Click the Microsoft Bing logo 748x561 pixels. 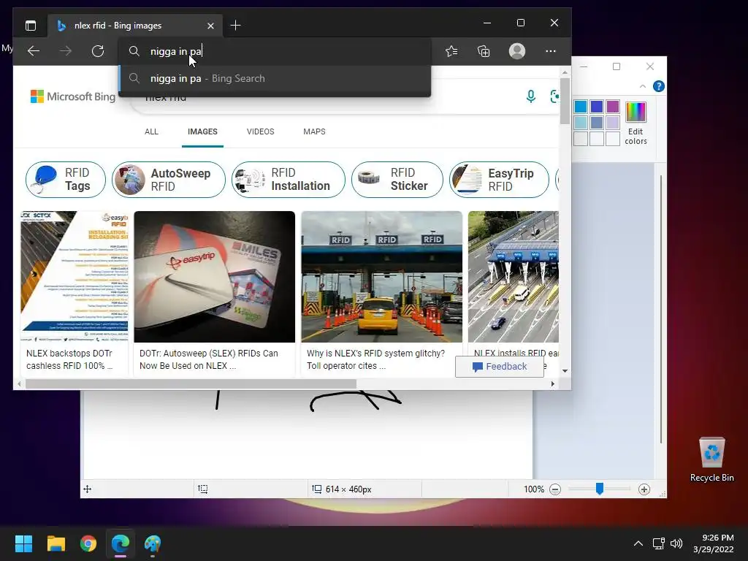pos(72,96)
